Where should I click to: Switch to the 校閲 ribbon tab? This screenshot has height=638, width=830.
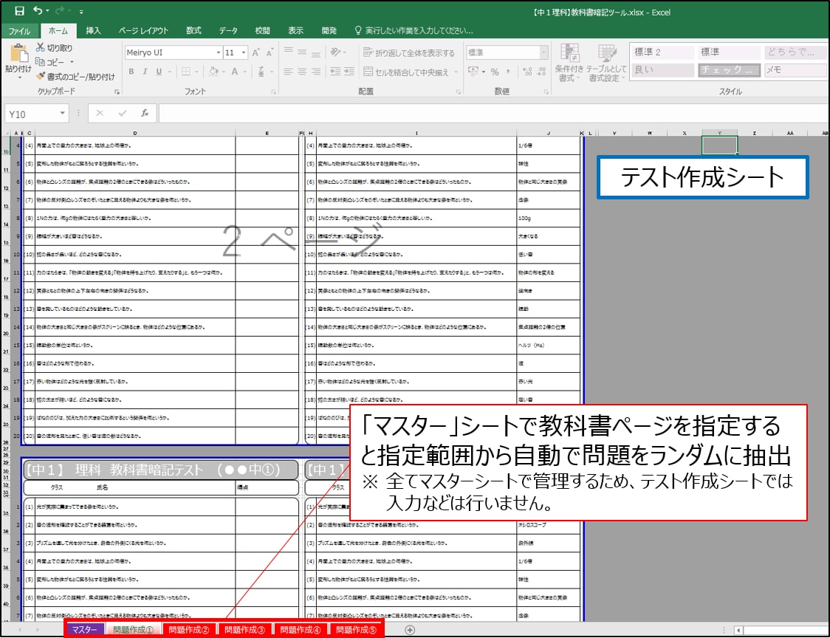[262, 31]
